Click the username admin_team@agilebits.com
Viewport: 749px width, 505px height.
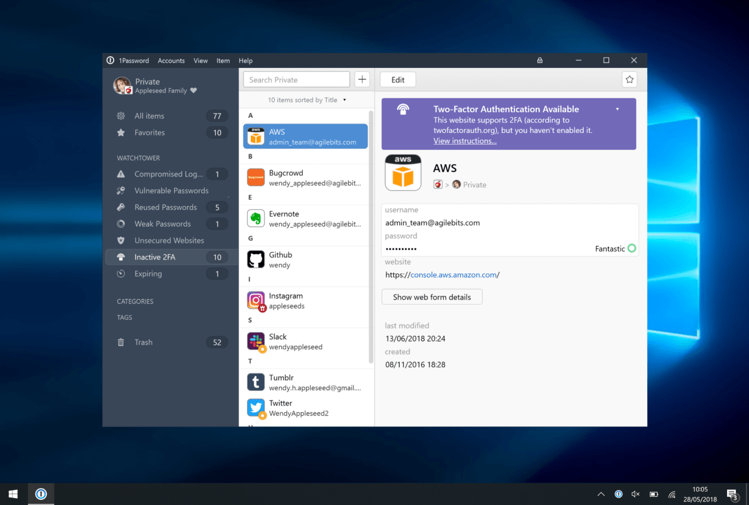pyautogui.click(x=433, y=223)
